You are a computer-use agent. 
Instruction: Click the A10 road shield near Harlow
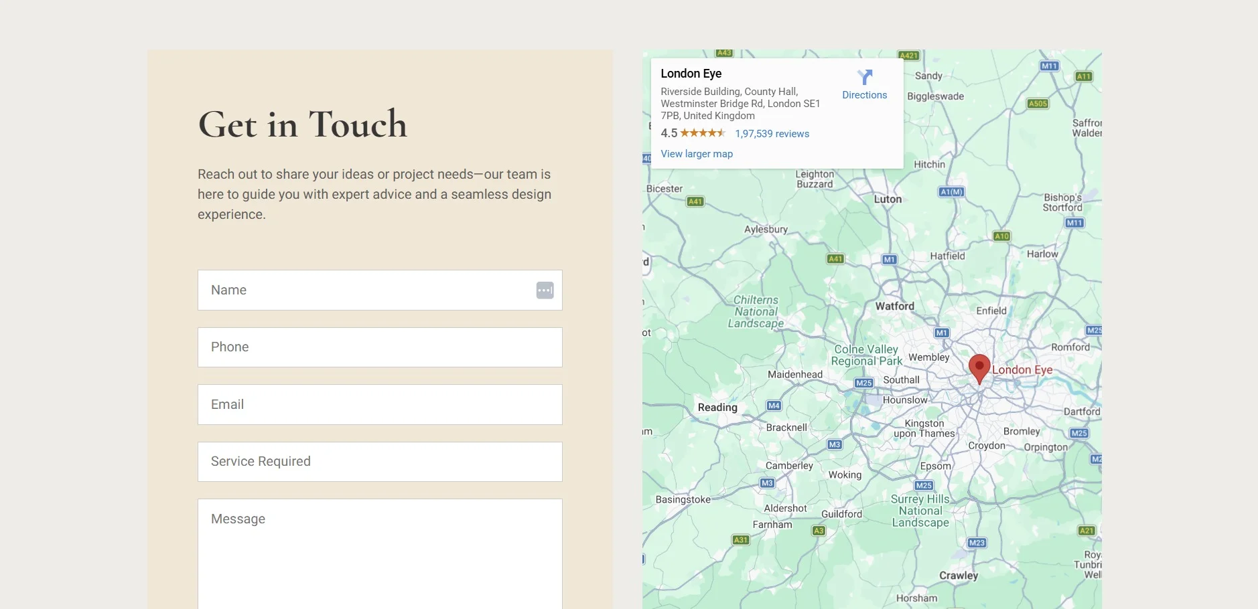click(1002, 236)
